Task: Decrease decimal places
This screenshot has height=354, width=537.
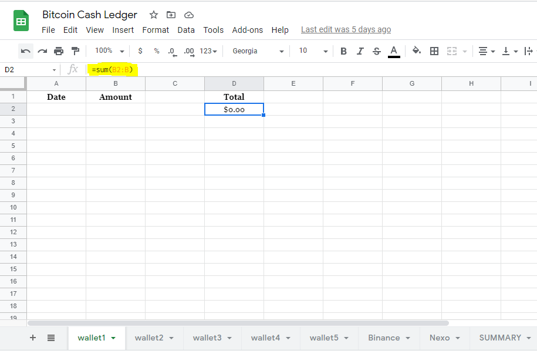Action: tap(173, 52)
